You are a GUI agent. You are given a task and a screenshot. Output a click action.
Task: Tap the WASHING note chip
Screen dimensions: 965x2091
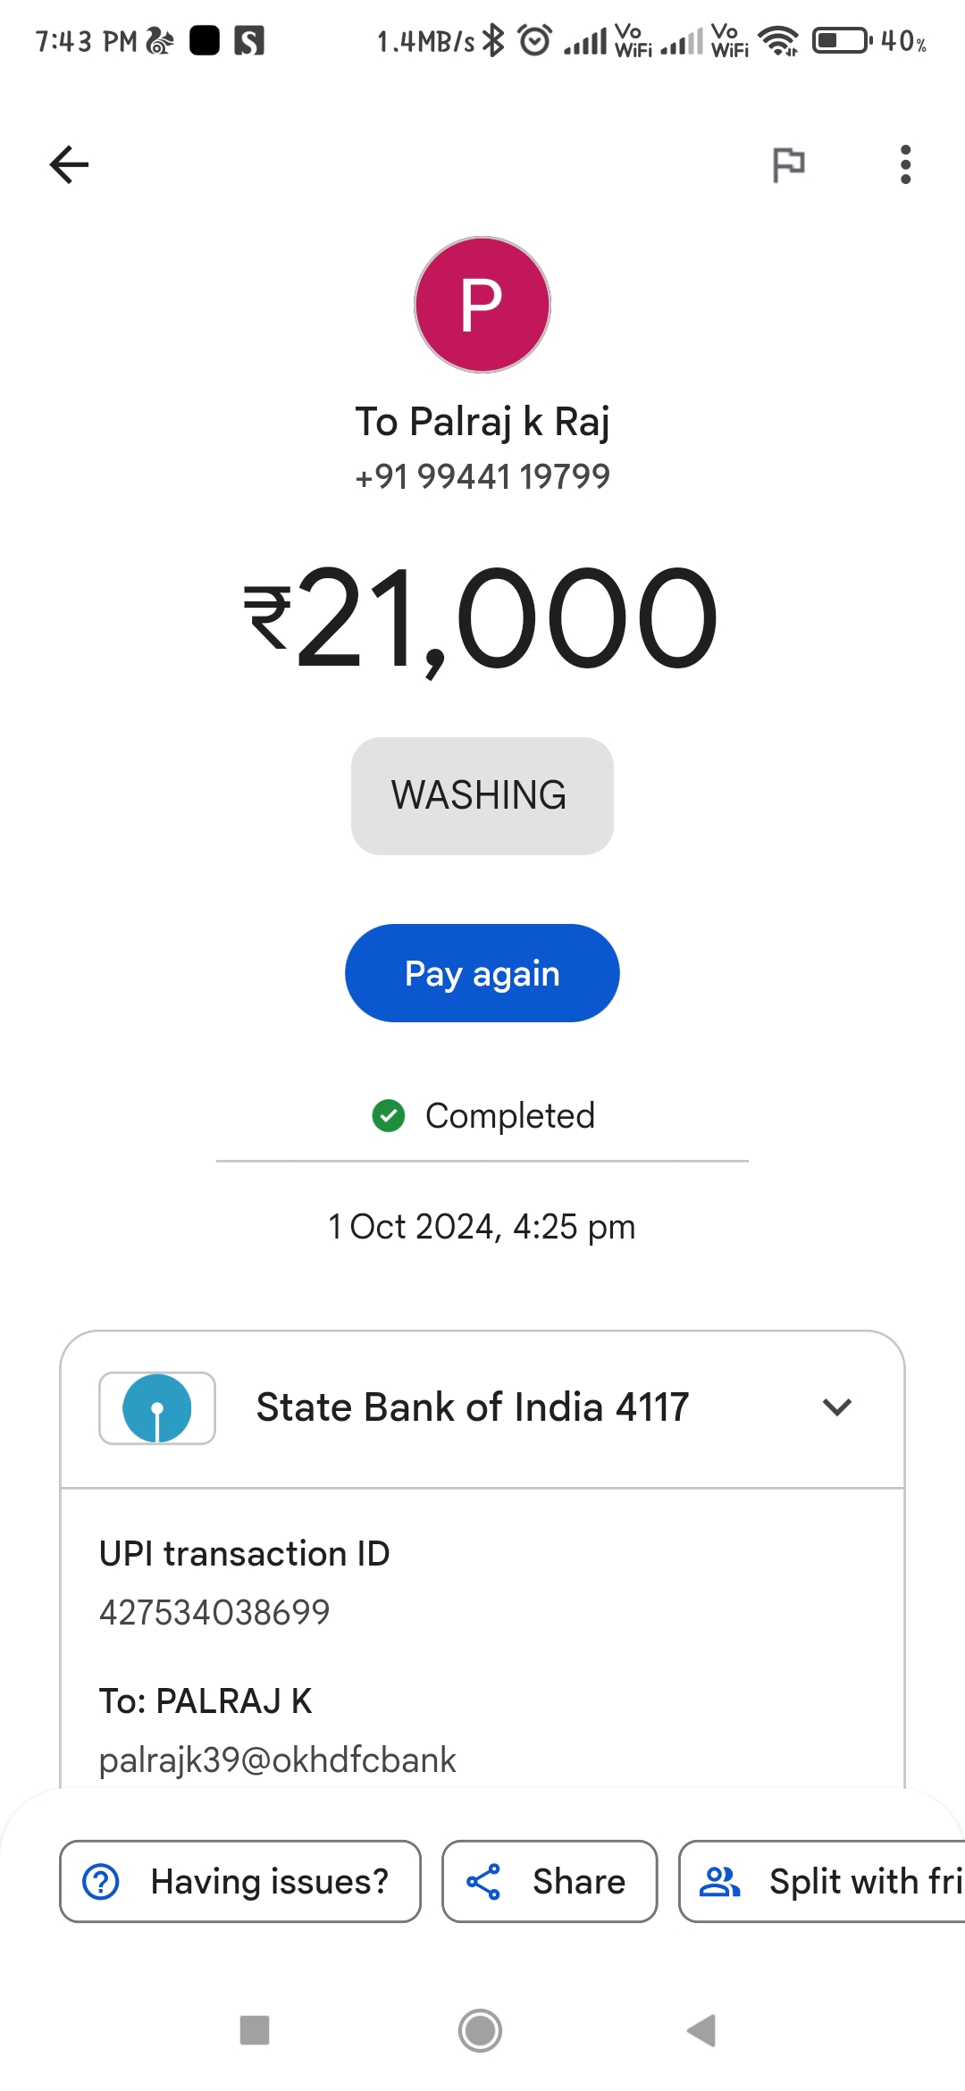pos(482,796)
